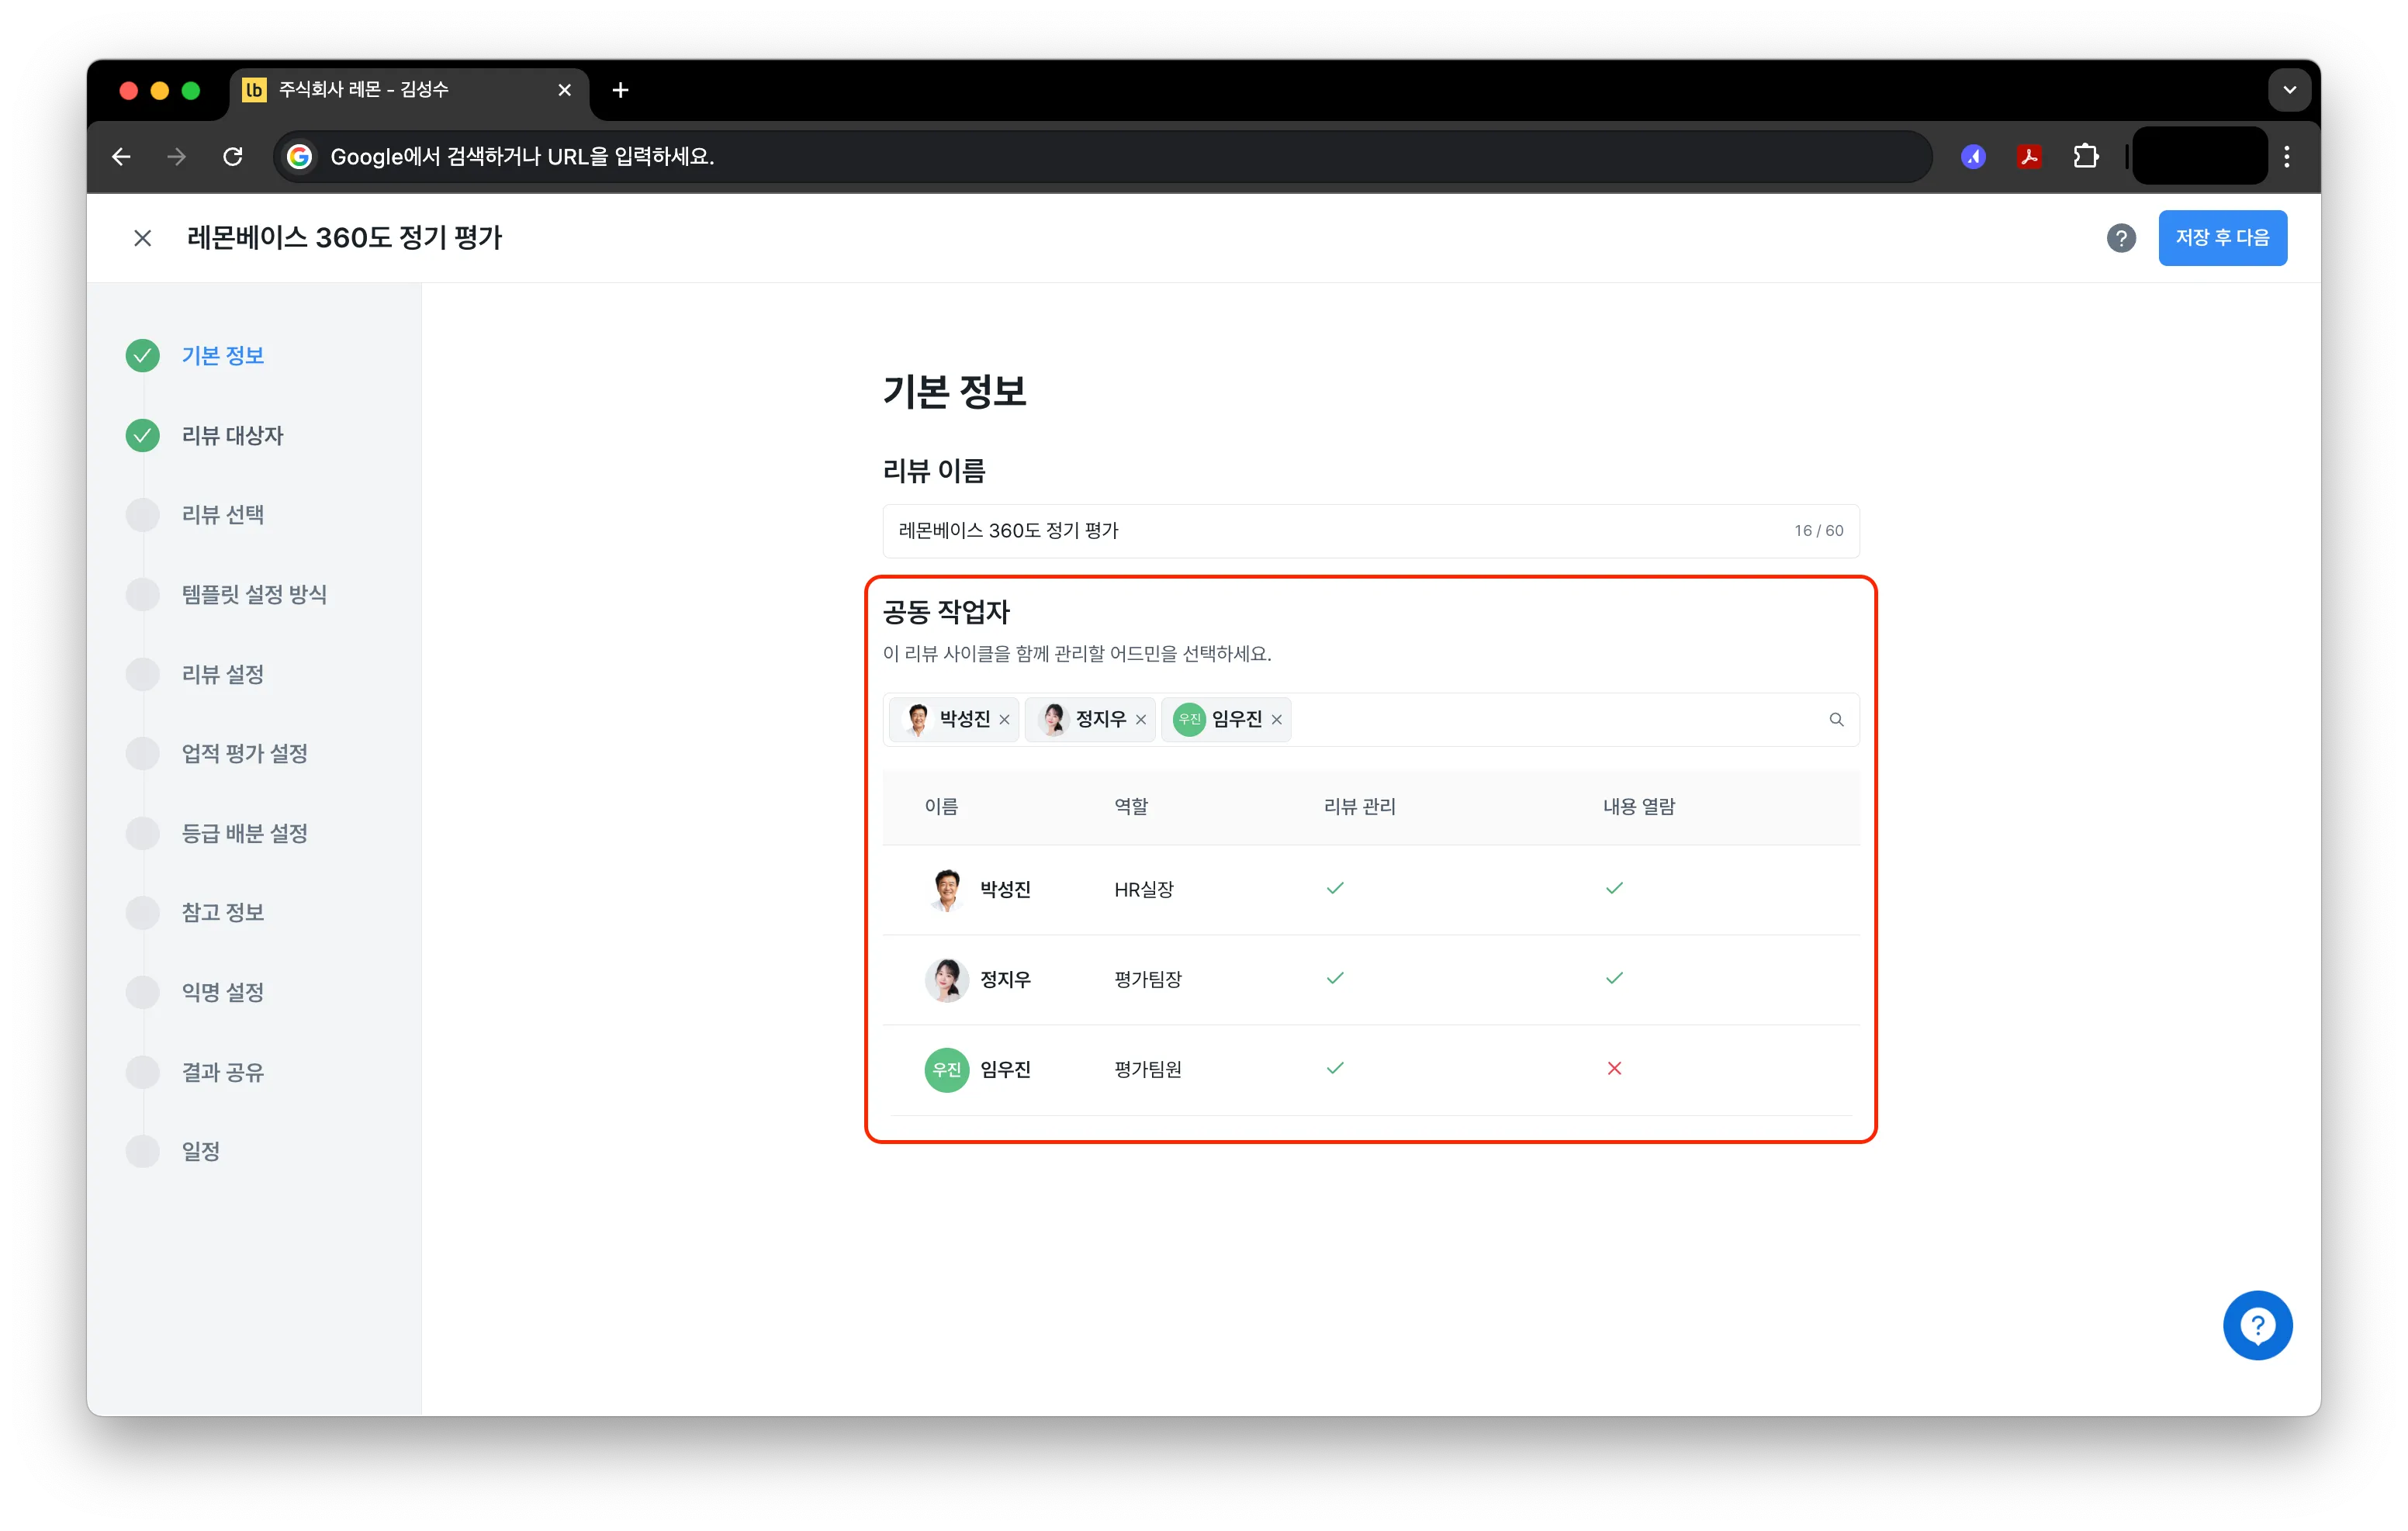Toggle 박성진's 리뷰 관리 checkmark
The height and width of the screenshot is (1531, 2408).
1335,888
